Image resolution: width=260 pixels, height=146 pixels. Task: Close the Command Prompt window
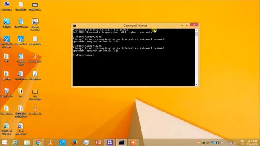click(194, 25)
